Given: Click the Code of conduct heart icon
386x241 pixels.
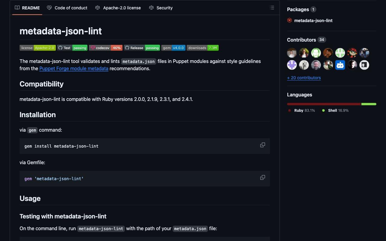Looking at the screenshot, I should [49, 8].
